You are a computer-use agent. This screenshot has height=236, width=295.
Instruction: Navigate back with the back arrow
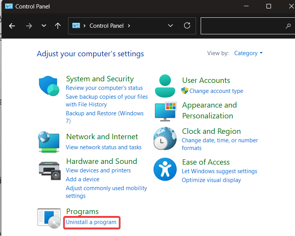click(12, 26)
